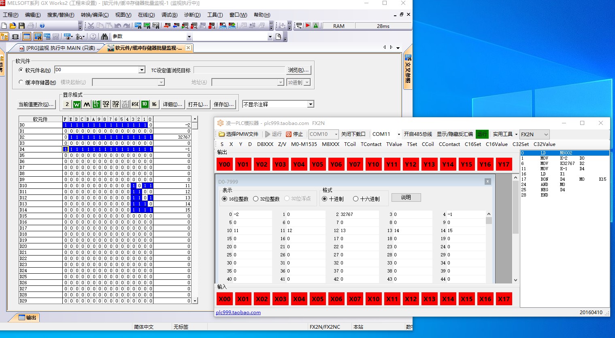Open the Online menu in menu bar
Viewport: 615px width, 338px height.
(146, 15)
